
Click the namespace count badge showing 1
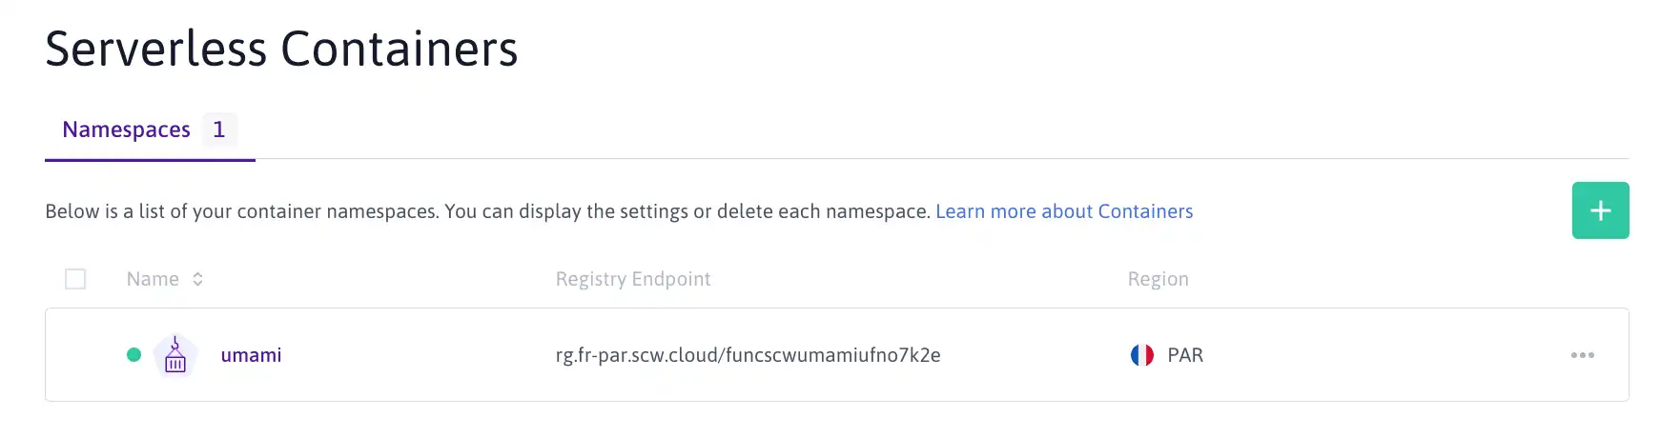point(219,129)
